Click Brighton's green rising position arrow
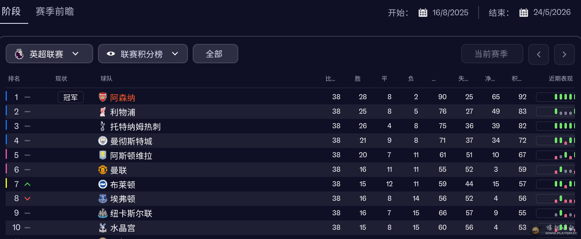The height and width of the screenshot is (239, 581). [x=27, y=184]
